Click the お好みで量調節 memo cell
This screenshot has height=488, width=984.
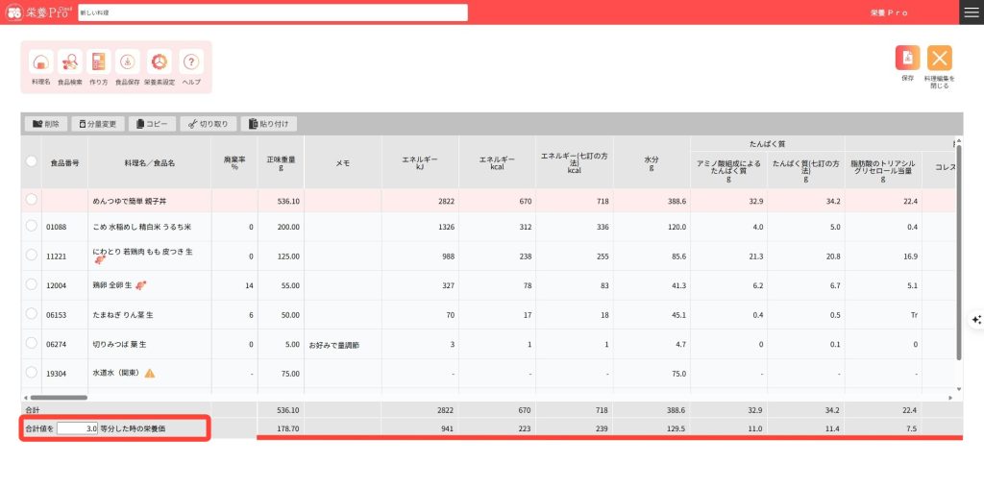click(x=343, y=344)
